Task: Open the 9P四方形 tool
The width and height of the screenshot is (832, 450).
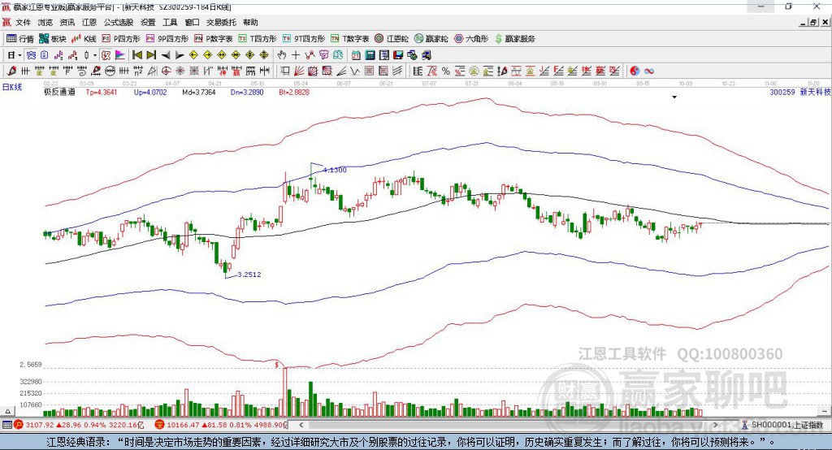Action: (167, 39)
